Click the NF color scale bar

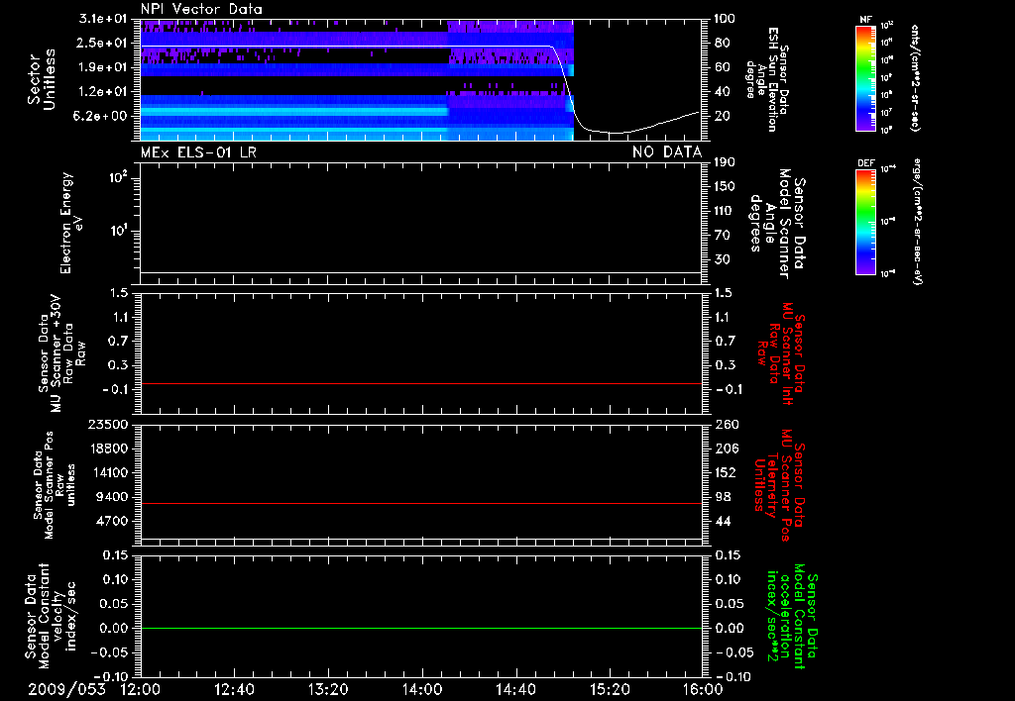866,78
